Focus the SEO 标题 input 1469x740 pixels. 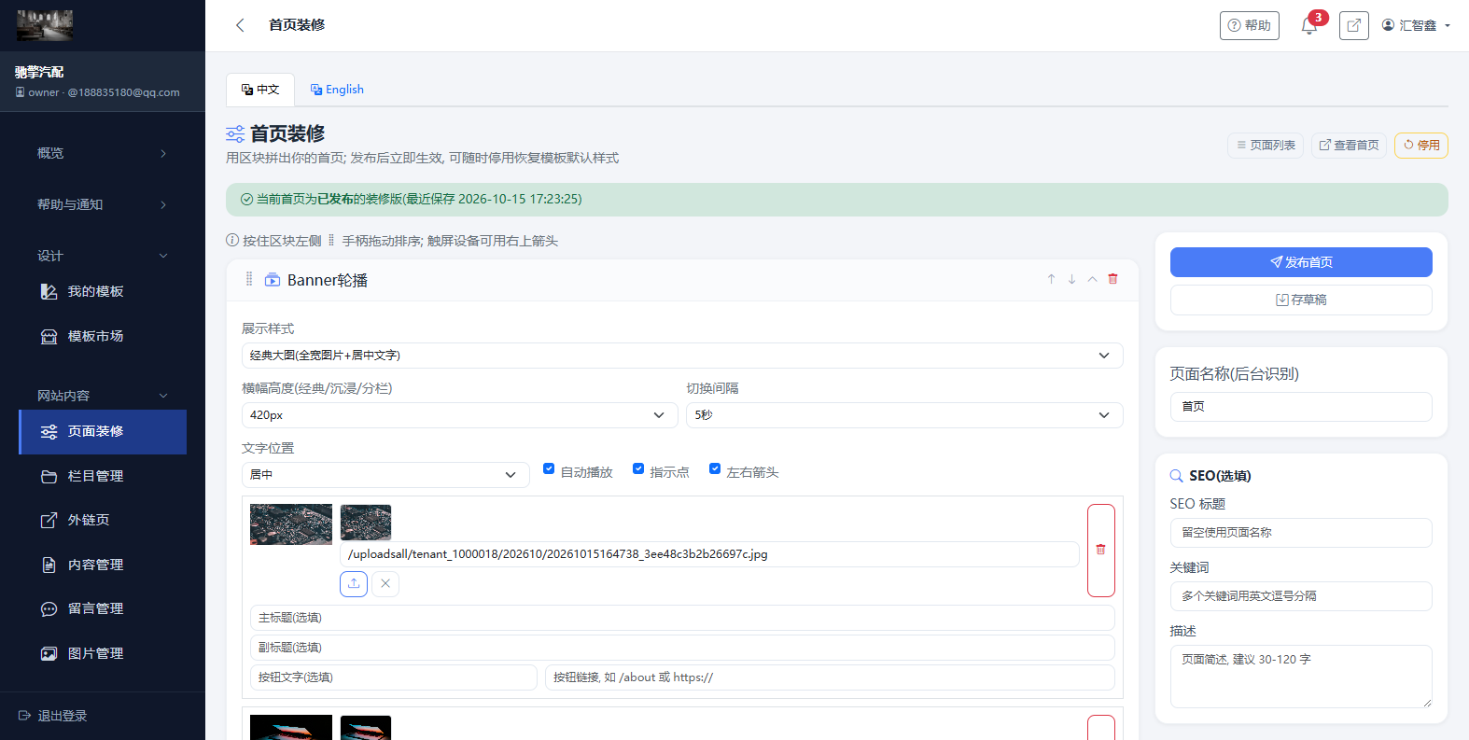click(x=1301, y=533)
